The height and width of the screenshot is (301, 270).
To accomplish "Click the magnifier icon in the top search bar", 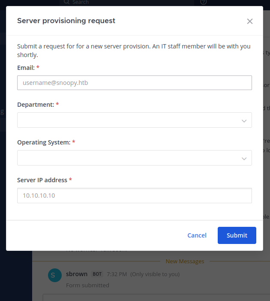I will click(66, 2).
